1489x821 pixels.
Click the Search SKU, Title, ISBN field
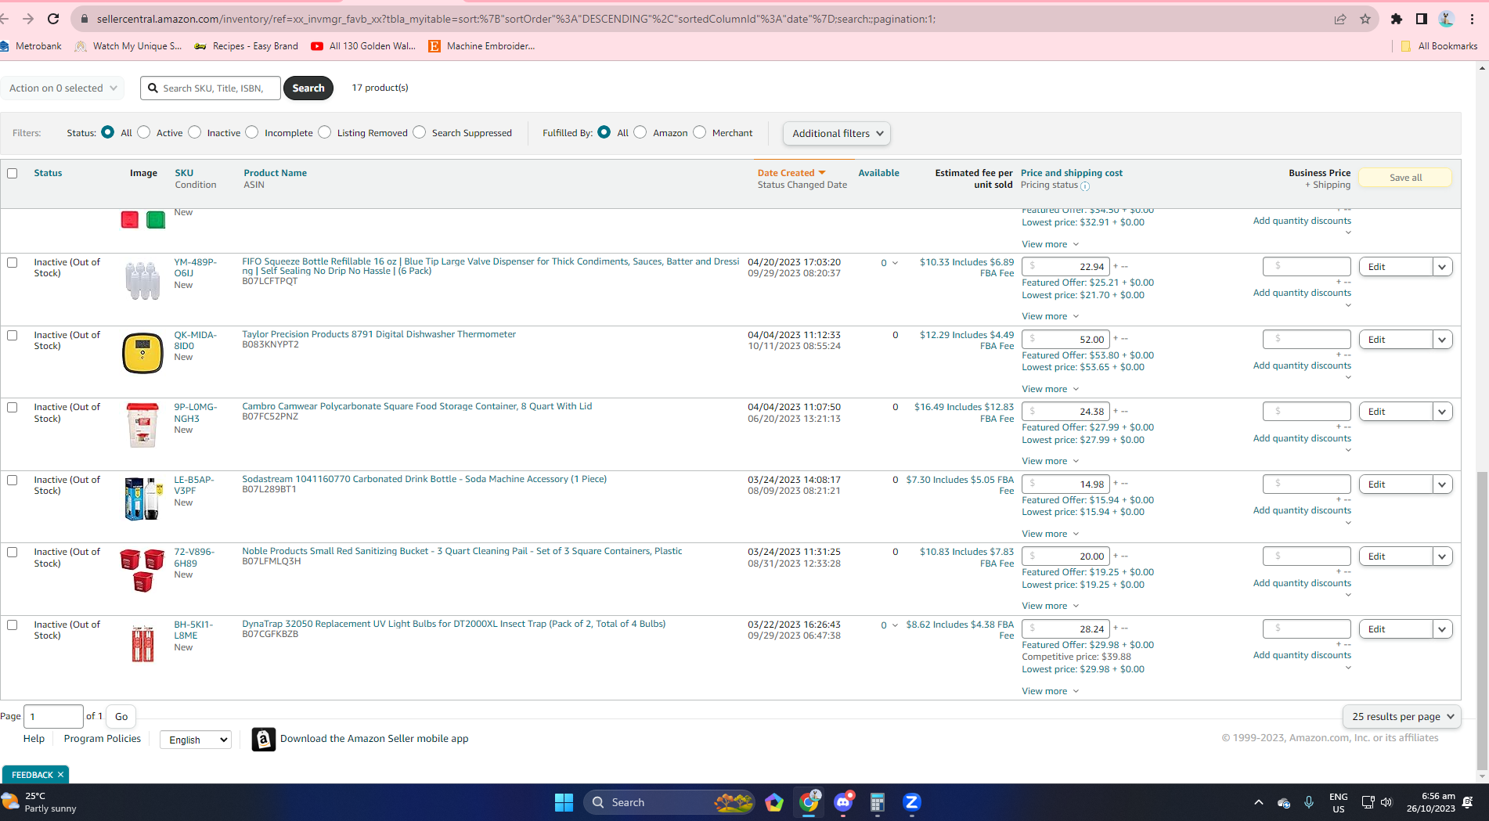(x=211, y=88)
